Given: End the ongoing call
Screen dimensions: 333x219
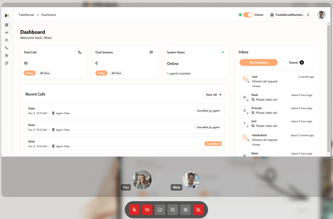Looking at the screenshot, I should [x=198, y=210].
